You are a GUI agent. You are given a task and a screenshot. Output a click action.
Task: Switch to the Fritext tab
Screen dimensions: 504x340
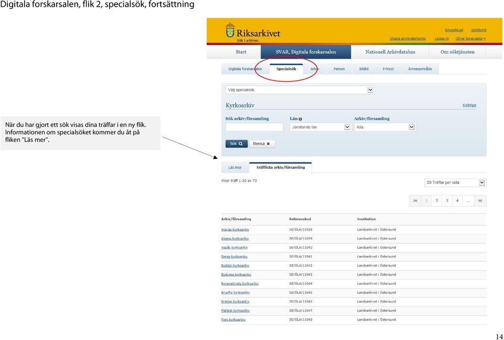tap(388, 69)
